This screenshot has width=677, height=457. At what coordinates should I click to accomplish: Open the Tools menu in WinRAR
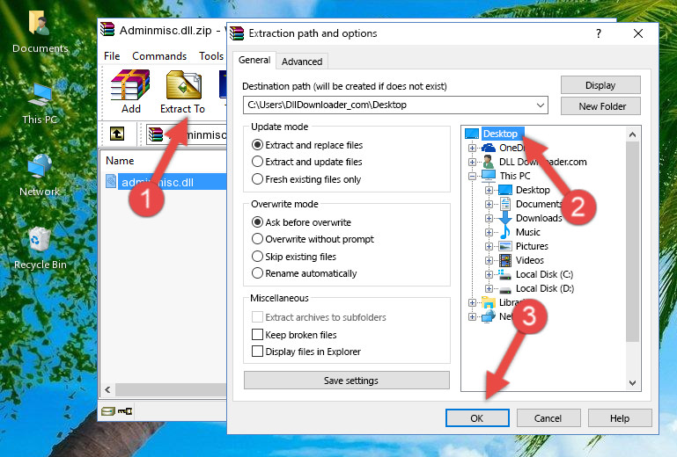[x=211, y=56]
